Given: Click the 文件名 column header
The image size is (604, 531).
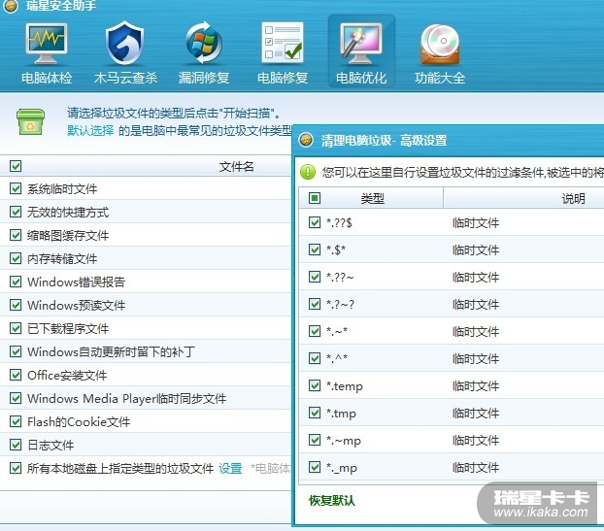Looking at the screenshot, I should 236,166.
